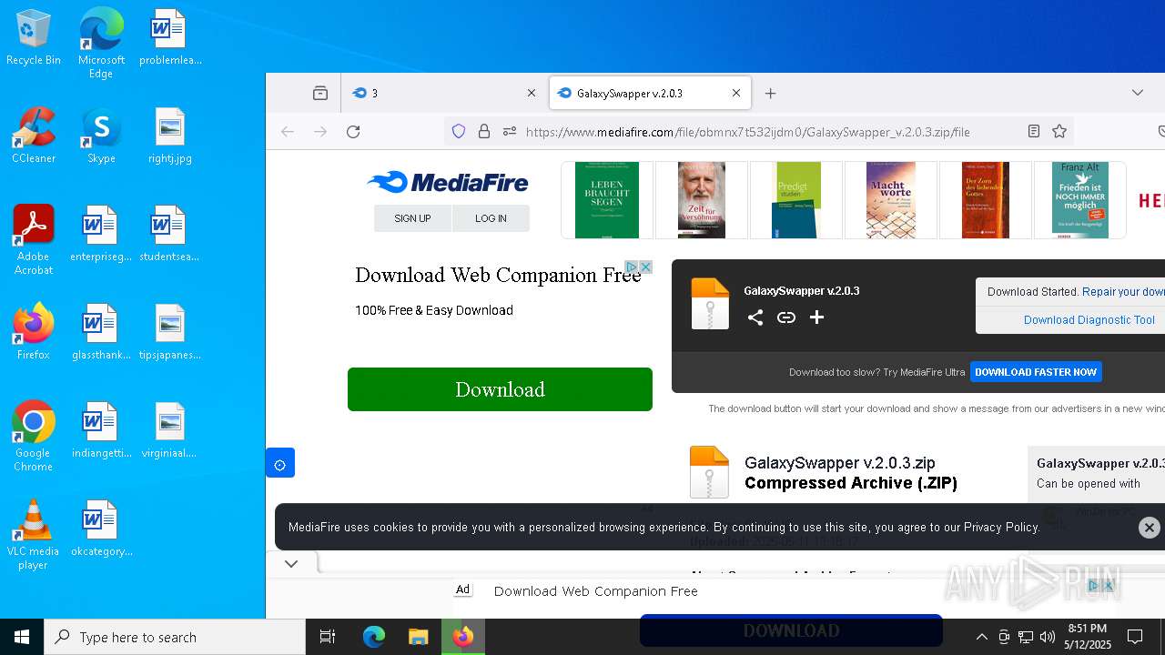Open Adobe Acrobat desktop shortcut
This screenshot has width=1165, height=655.
34,240
